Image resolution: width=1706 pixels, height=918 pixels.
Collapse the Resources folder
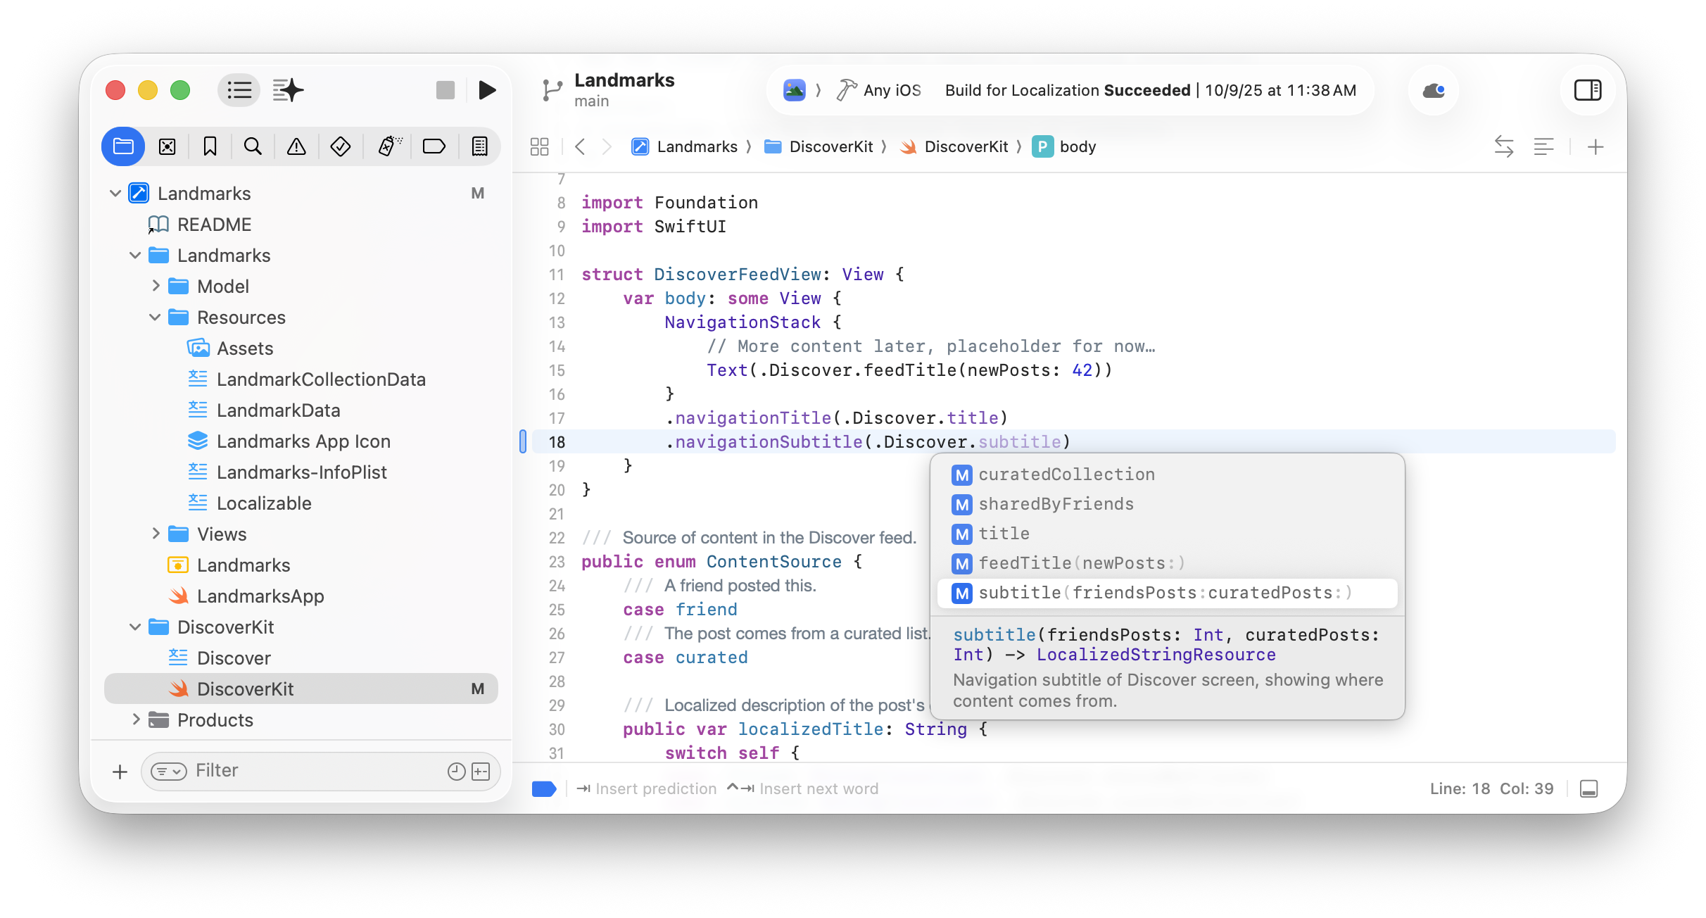click(155, 317)
